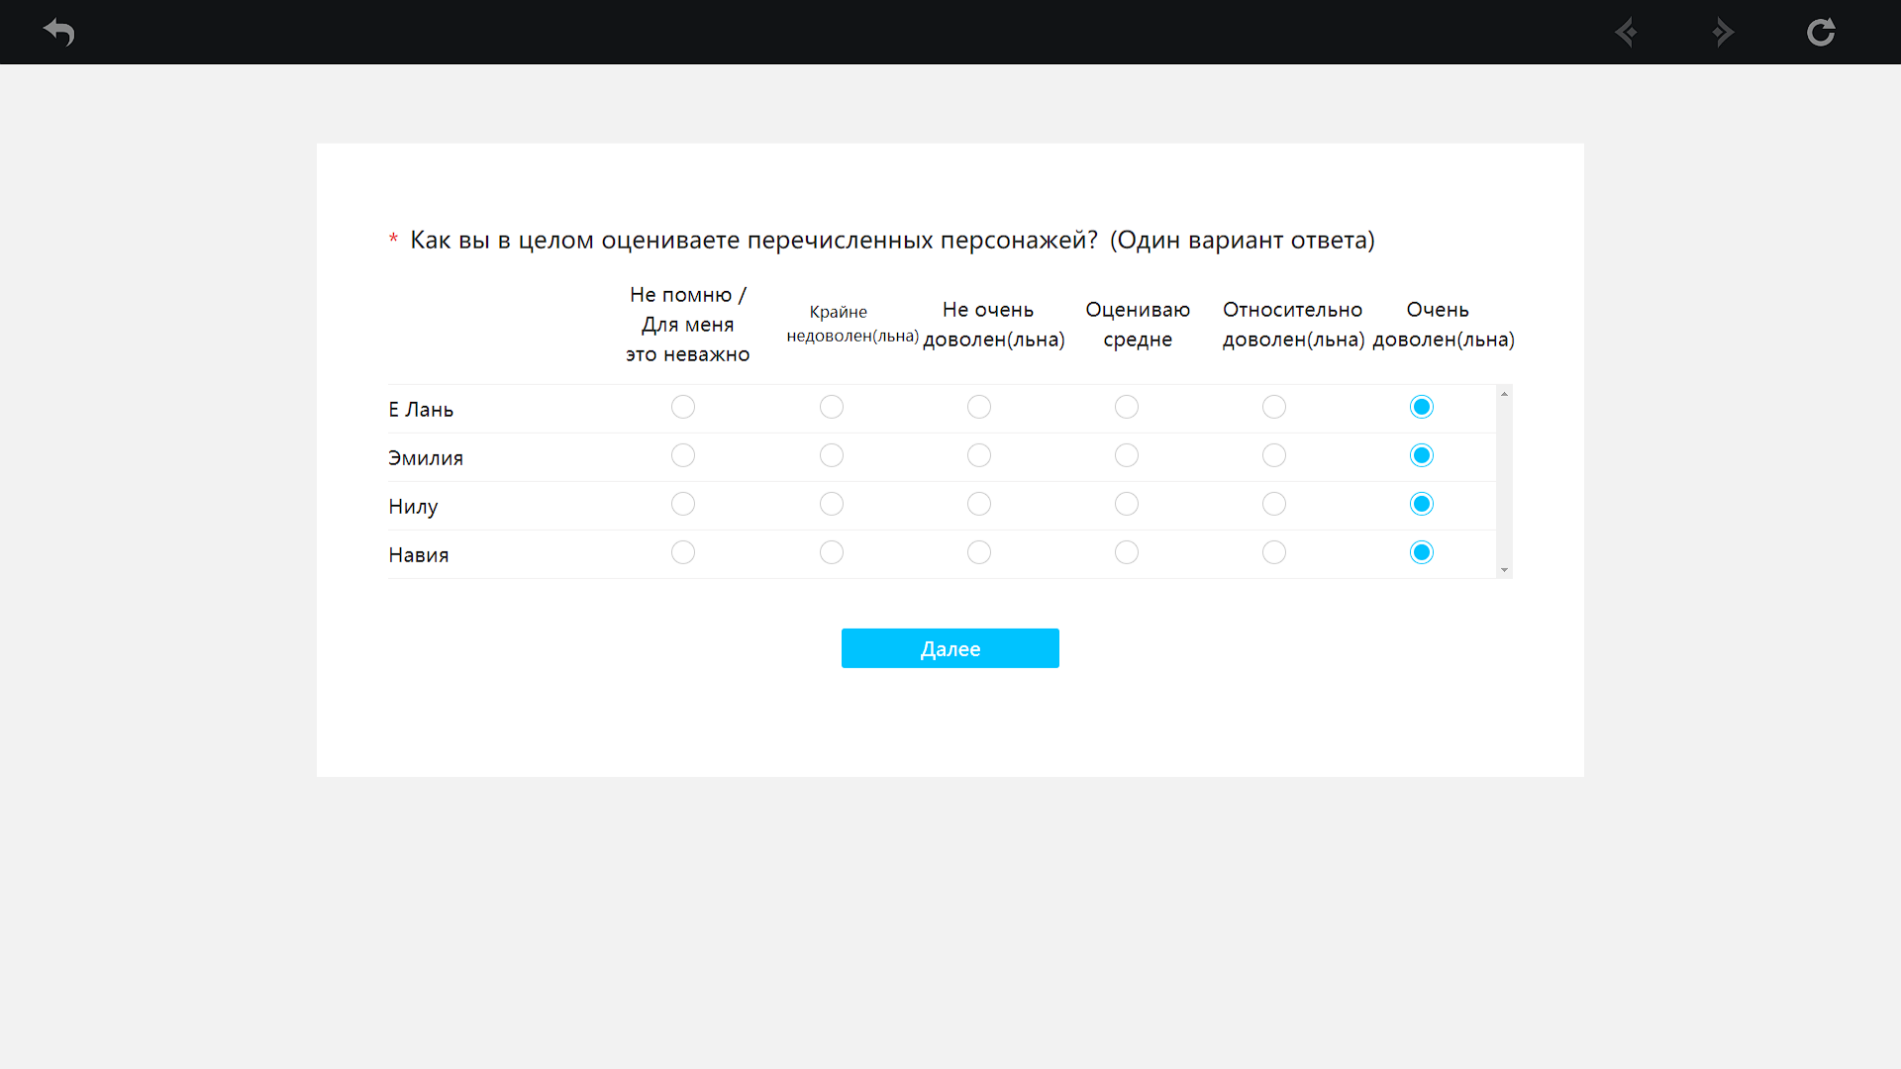Image resolution: width=1901 pixels, height=1069 pixels.
Task: Click the next page navigation icon
Action: coord(1723,32)
